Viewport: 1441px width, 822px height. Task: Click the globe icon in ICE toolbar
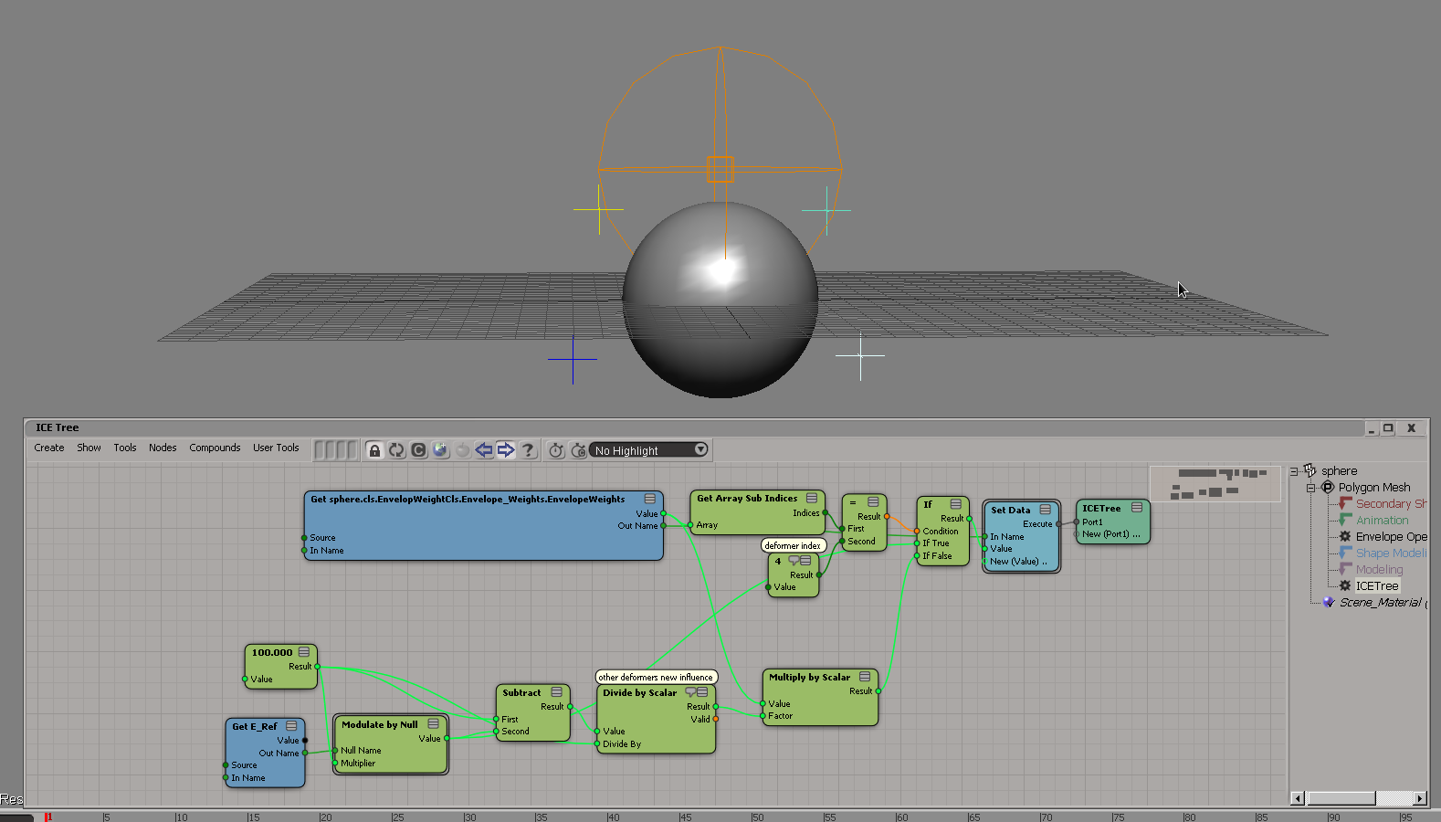440,450
